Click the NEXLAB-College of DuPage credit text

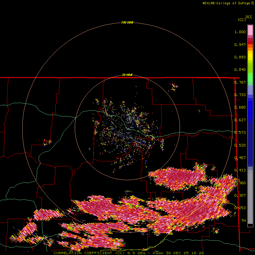(226, 3)
